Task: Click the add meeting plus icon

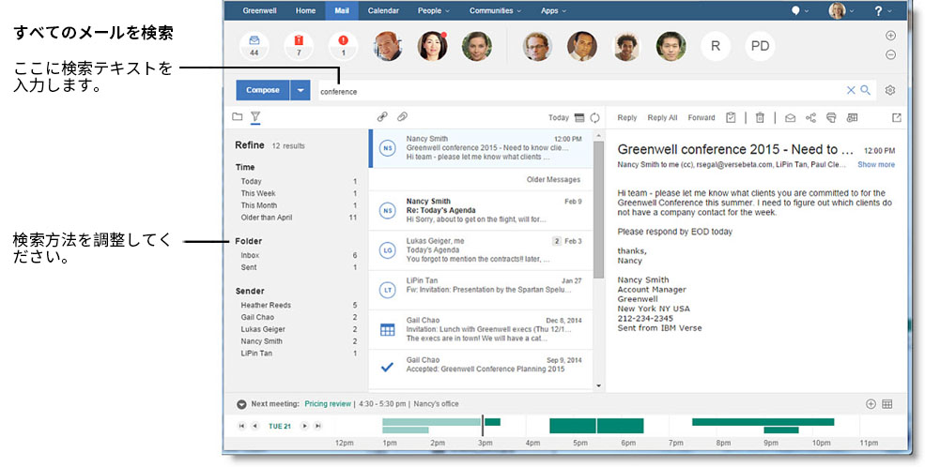Action: (871, 404)
